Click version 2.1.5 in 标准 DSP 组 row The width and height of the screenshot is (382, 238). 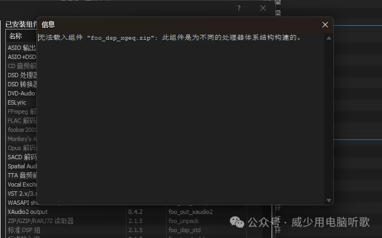tap(135, 230)
